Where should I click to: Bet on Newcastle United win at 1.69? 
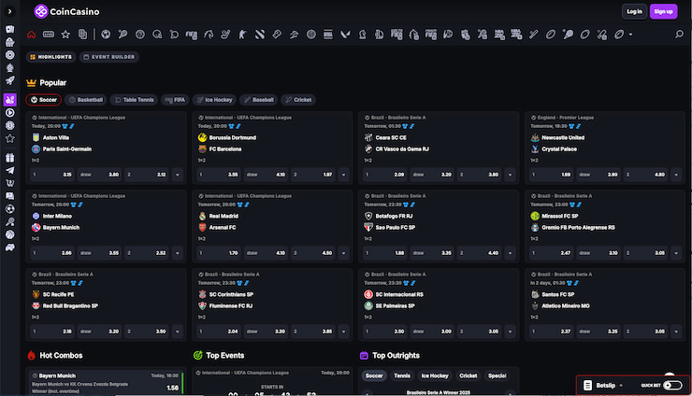point(552,175)
